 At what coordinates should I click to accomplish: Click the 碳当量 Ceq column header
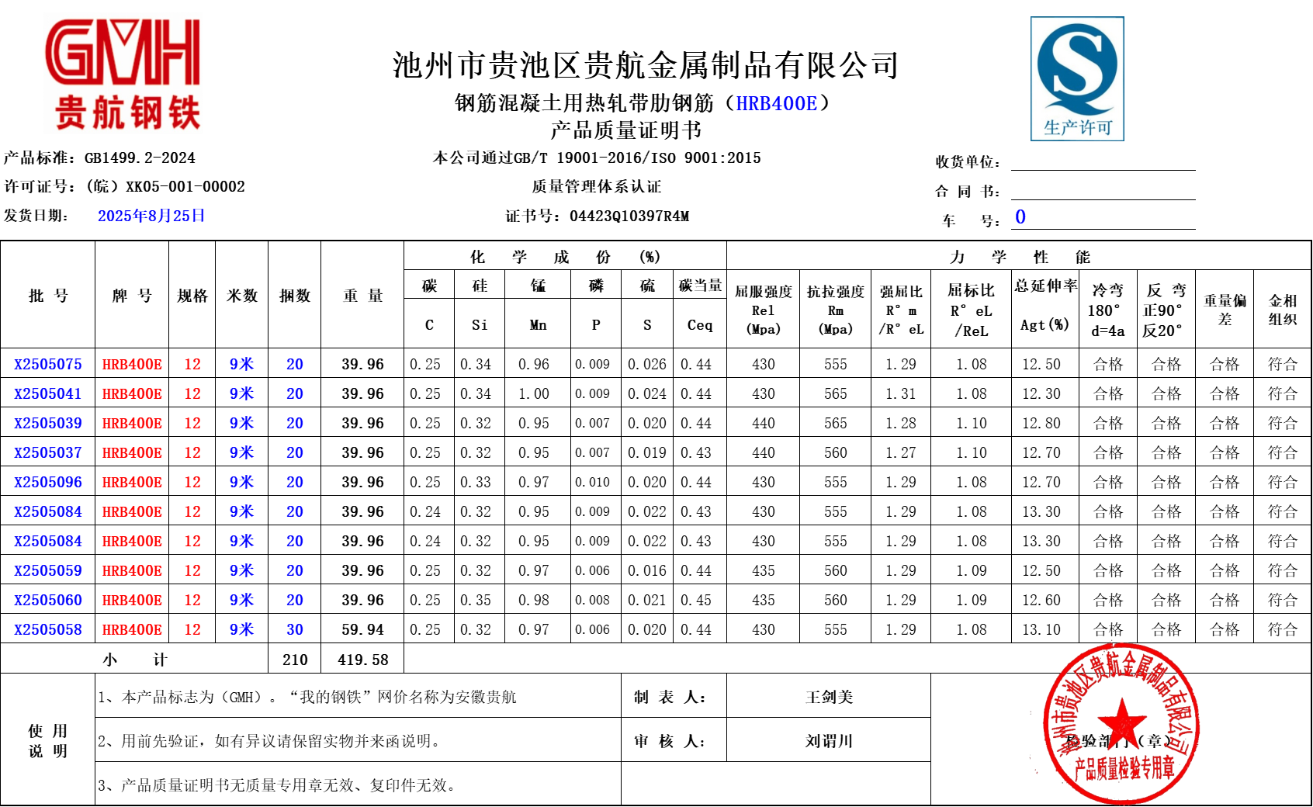(700, 305)
